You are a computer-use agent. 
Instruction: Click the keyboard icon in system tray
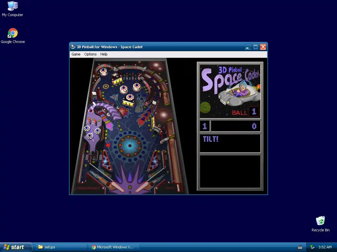click(300, 247)
